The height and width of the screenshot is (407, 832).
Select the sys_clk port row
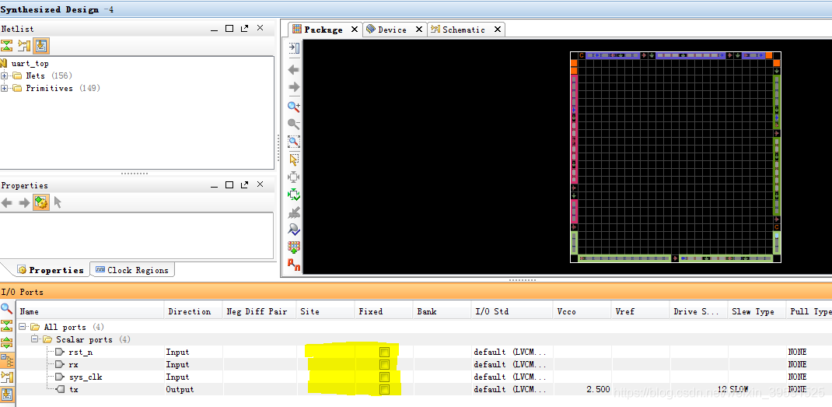pos(424,377)
